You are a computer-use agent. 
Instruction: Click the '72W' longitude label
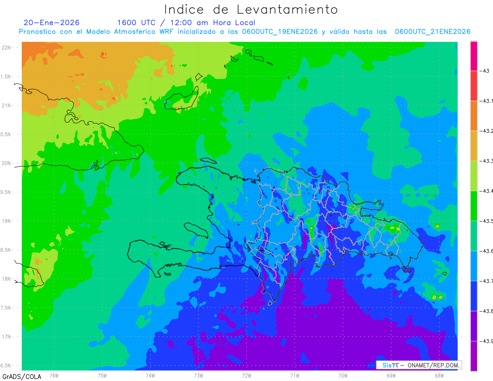pos(246,376)
